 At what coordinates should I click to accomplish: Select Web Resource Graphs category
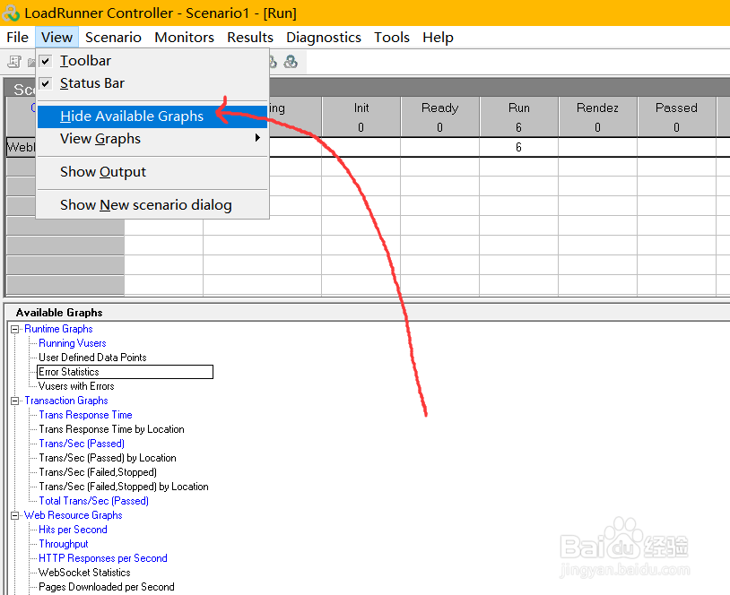(74, 515)
